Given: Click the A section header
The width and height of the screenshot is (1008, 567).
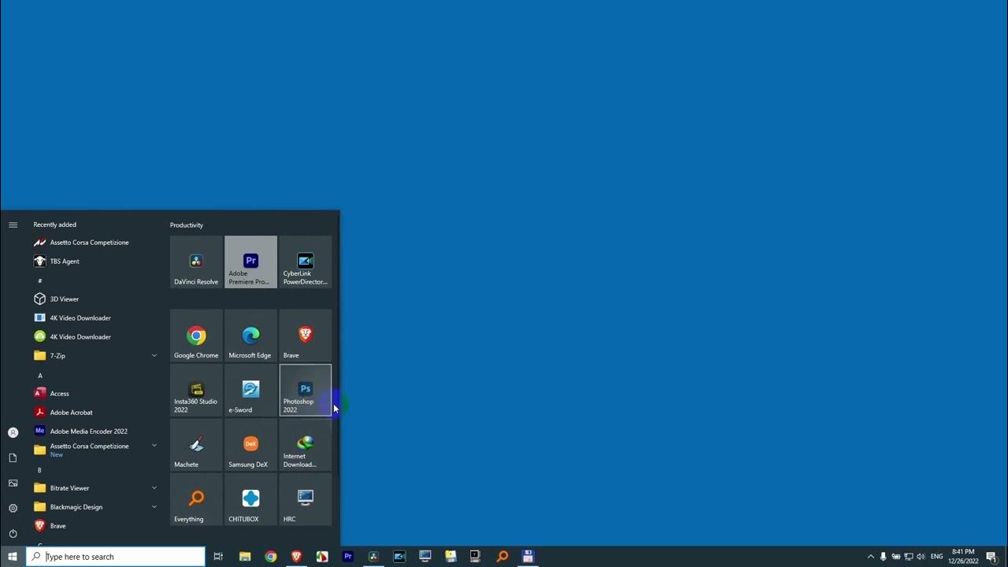Looking at the screenshot, I should (x=40, y=376).
